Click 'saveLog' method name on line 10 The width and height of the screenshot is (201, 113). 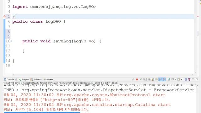coord(62,41)
